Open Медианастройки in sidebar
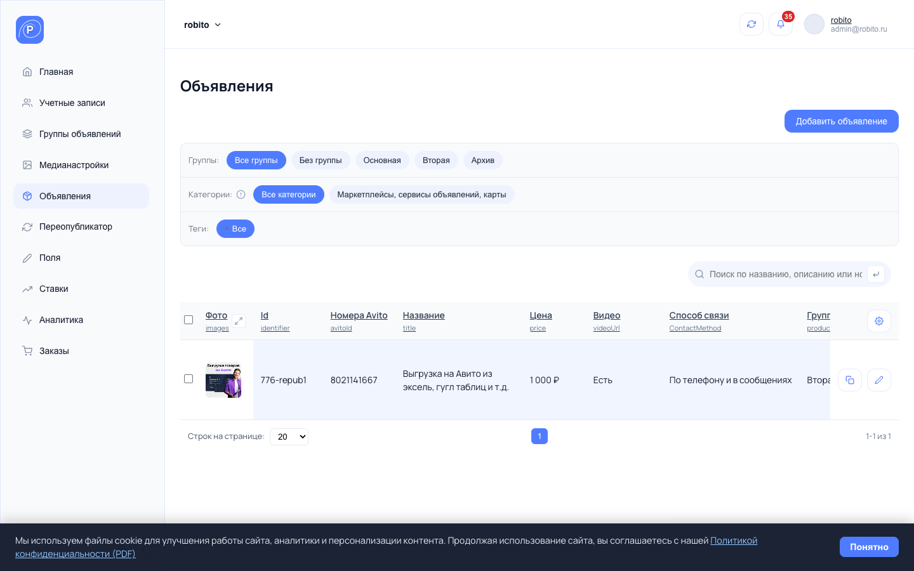914x571 pixels. [x=81, y=165]
